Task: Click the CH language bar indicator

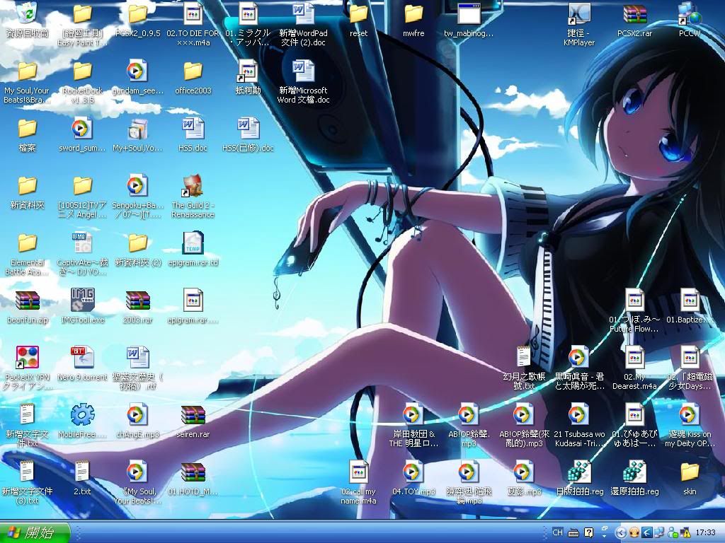Action: coord(557,532)
